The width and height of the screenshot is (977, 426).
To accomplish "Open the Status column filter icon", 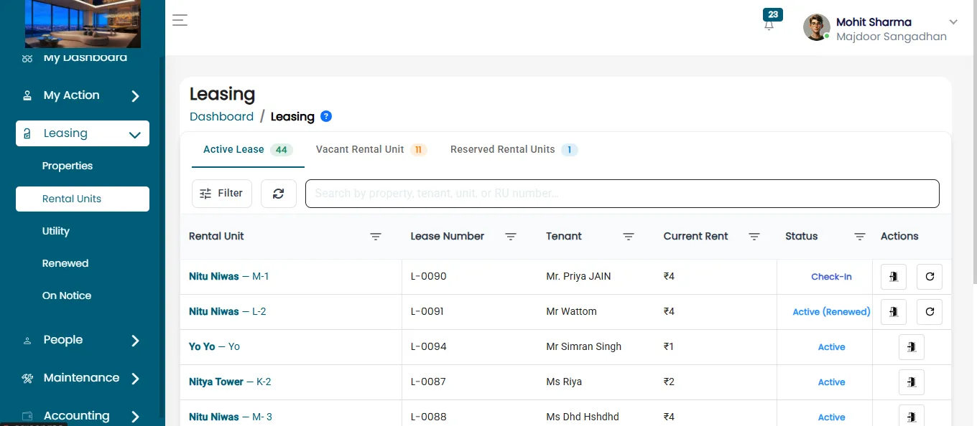I will coord(860,237).
